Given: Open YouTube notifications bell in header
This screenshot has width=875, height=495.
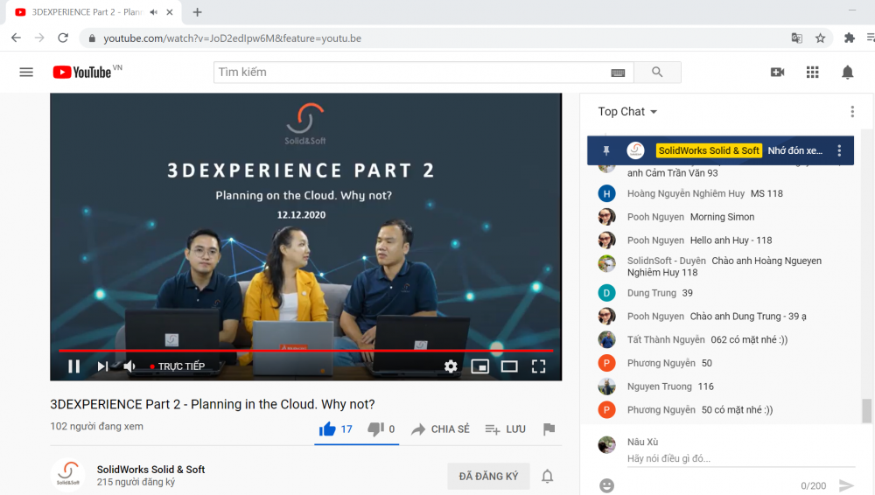Looking at the screenshot, I should [x=848, y=72].
